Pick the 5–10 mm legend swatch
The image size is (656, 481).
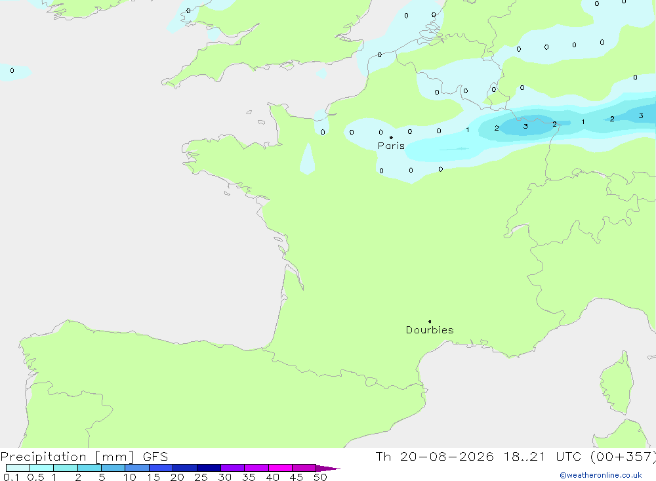[113, 468]
